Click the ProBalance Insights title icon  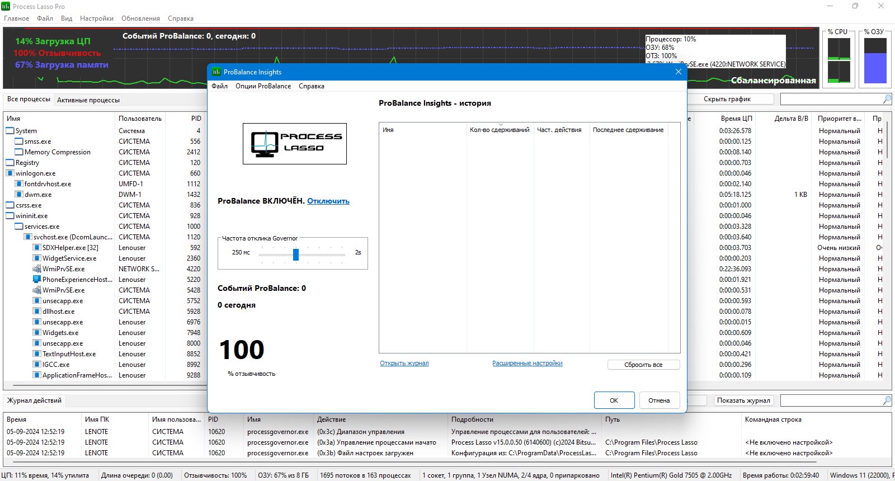point(216,72)
